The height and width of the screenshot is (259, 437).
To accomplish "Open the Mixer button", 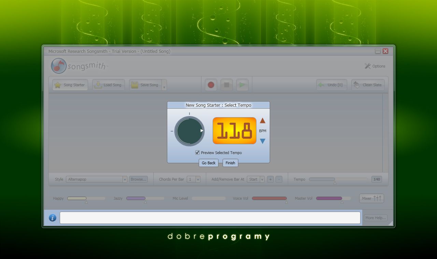I will (371, 198).
